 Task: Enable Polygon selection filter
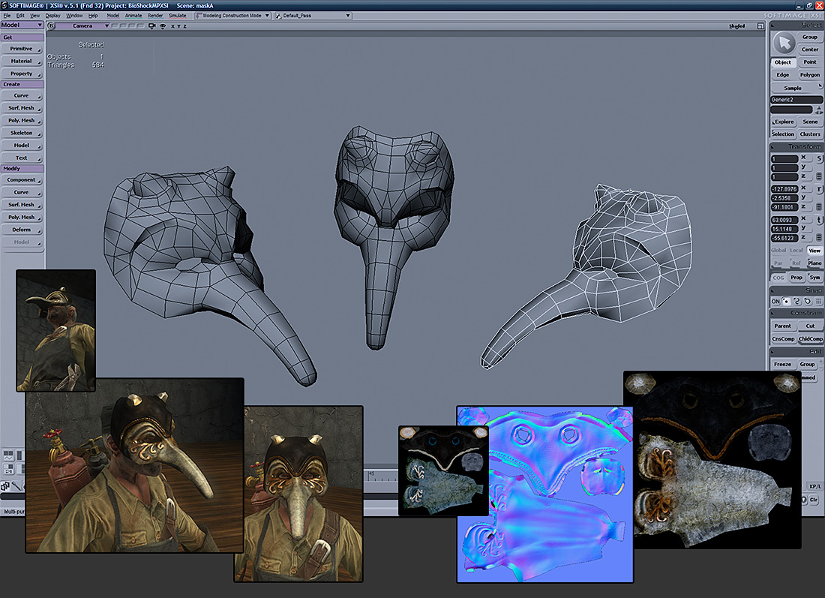tap(810, 75)
